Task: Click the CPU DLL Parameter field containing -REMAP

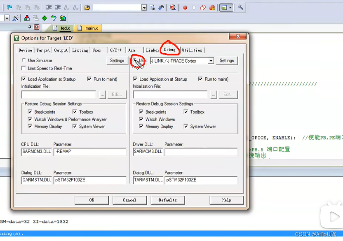Action: [x=90, y=152]
